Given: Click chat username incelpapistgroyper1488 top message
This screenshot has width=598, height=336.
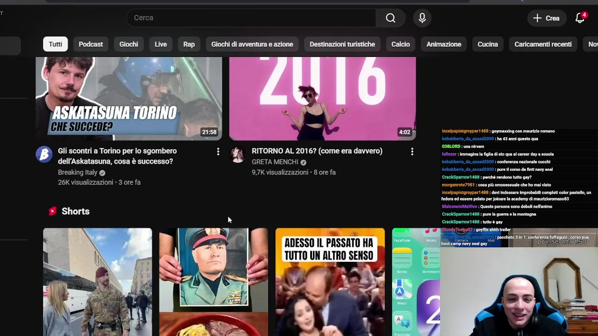Looking at the screenshot, I should [x=465, y=131].
